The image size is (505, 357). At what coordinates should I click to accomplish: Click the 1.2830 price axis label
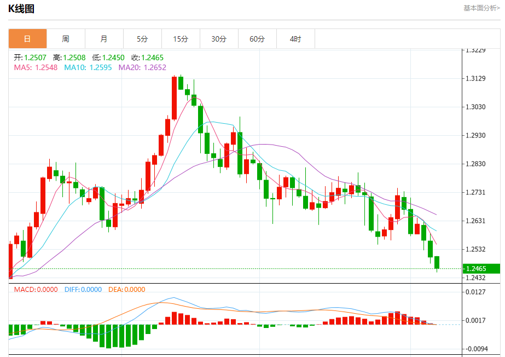point(475,164)
